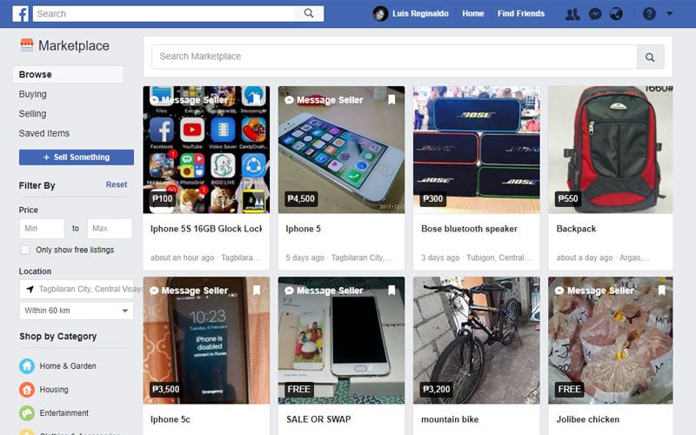The width and height of the screenshot is (696, 435).
Task: Click the Home & Garden category icon
Action: coord(27,365)
